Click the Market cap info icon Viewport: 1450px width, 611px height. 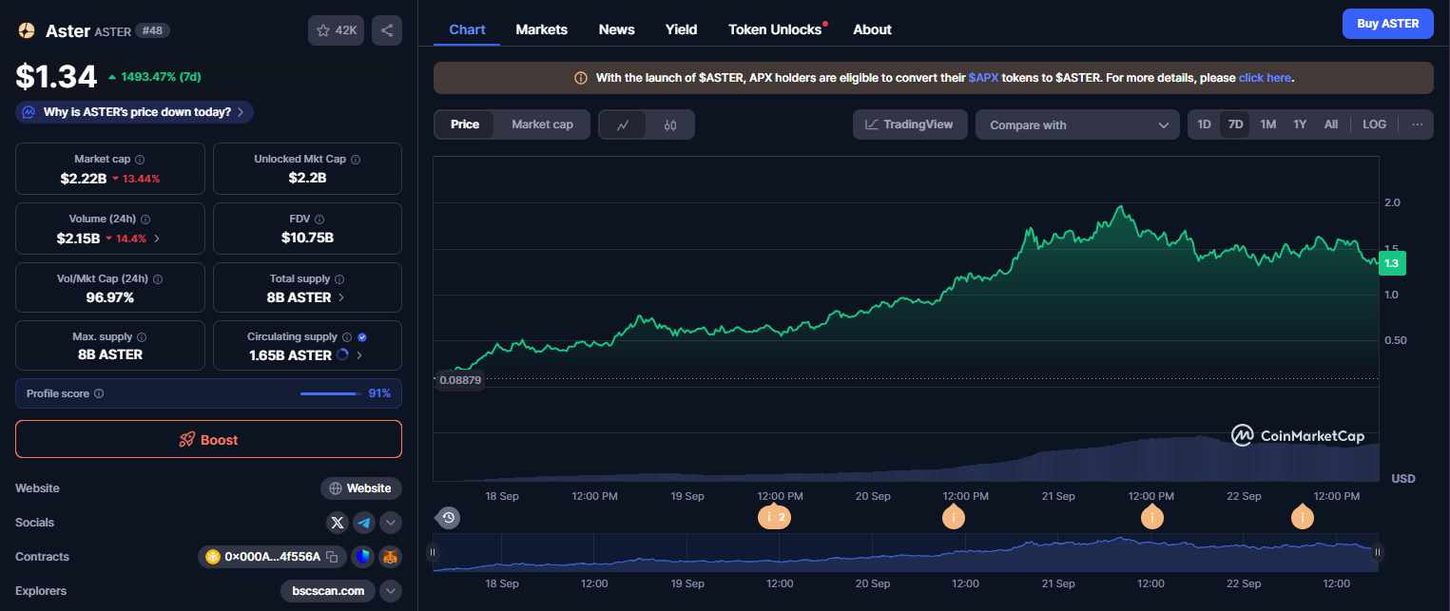click(x=140, y=160)
